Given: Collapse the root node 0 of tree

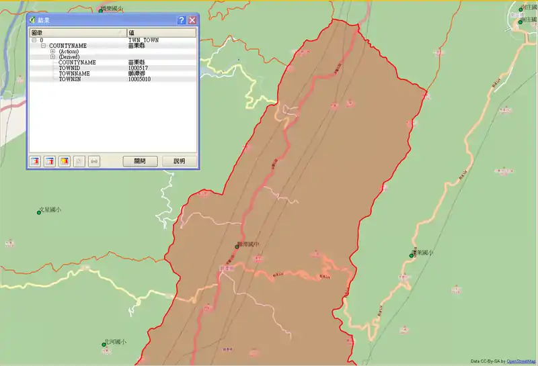Looking at the screenshot, I should point(34,40).
